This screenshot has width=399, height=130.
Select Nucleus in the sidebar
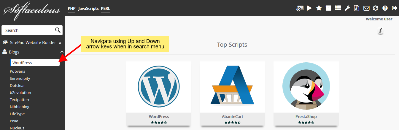(x=17, y=128)
